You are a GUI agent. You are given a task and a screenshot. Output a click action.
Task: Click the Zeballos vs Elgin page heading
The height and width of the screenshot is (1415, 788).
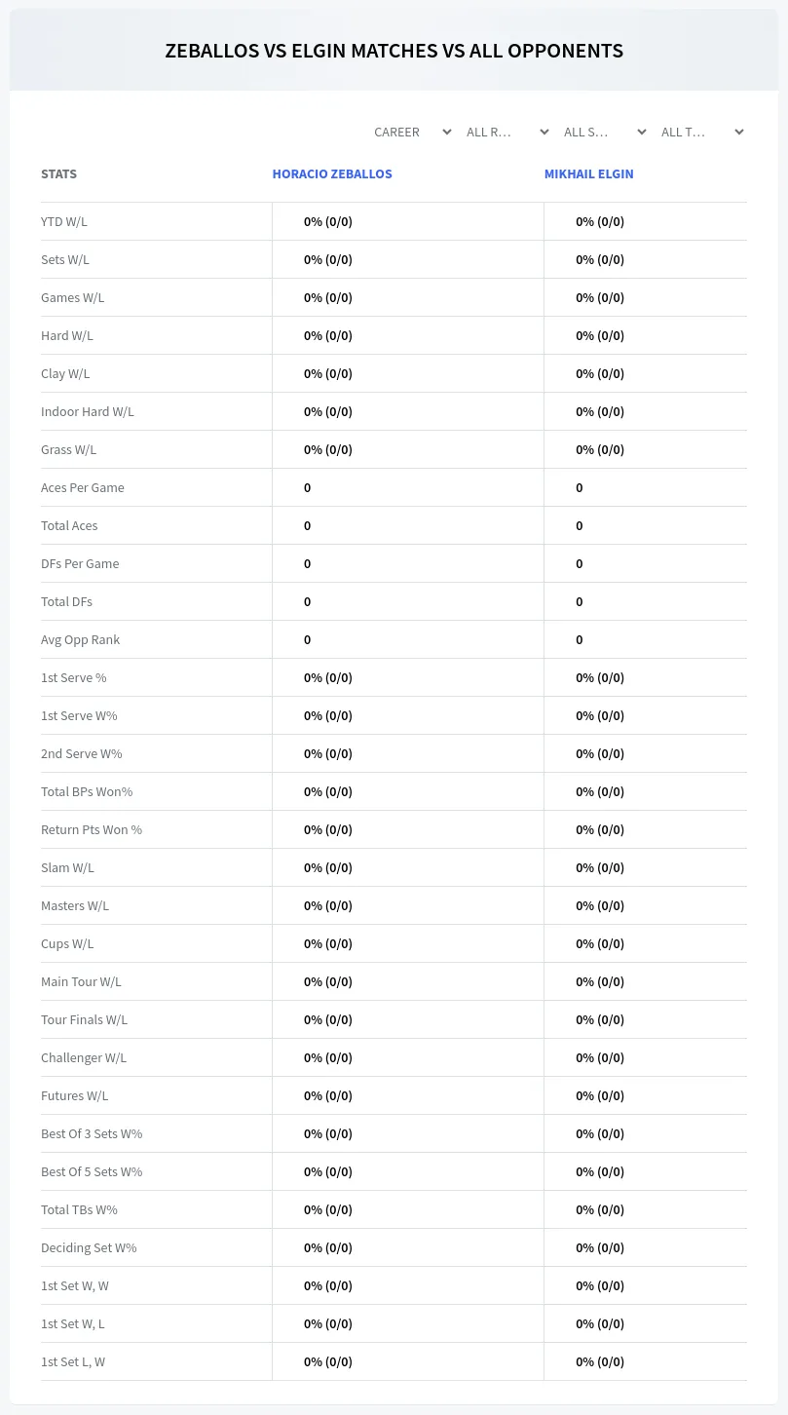tap(394, 51)
